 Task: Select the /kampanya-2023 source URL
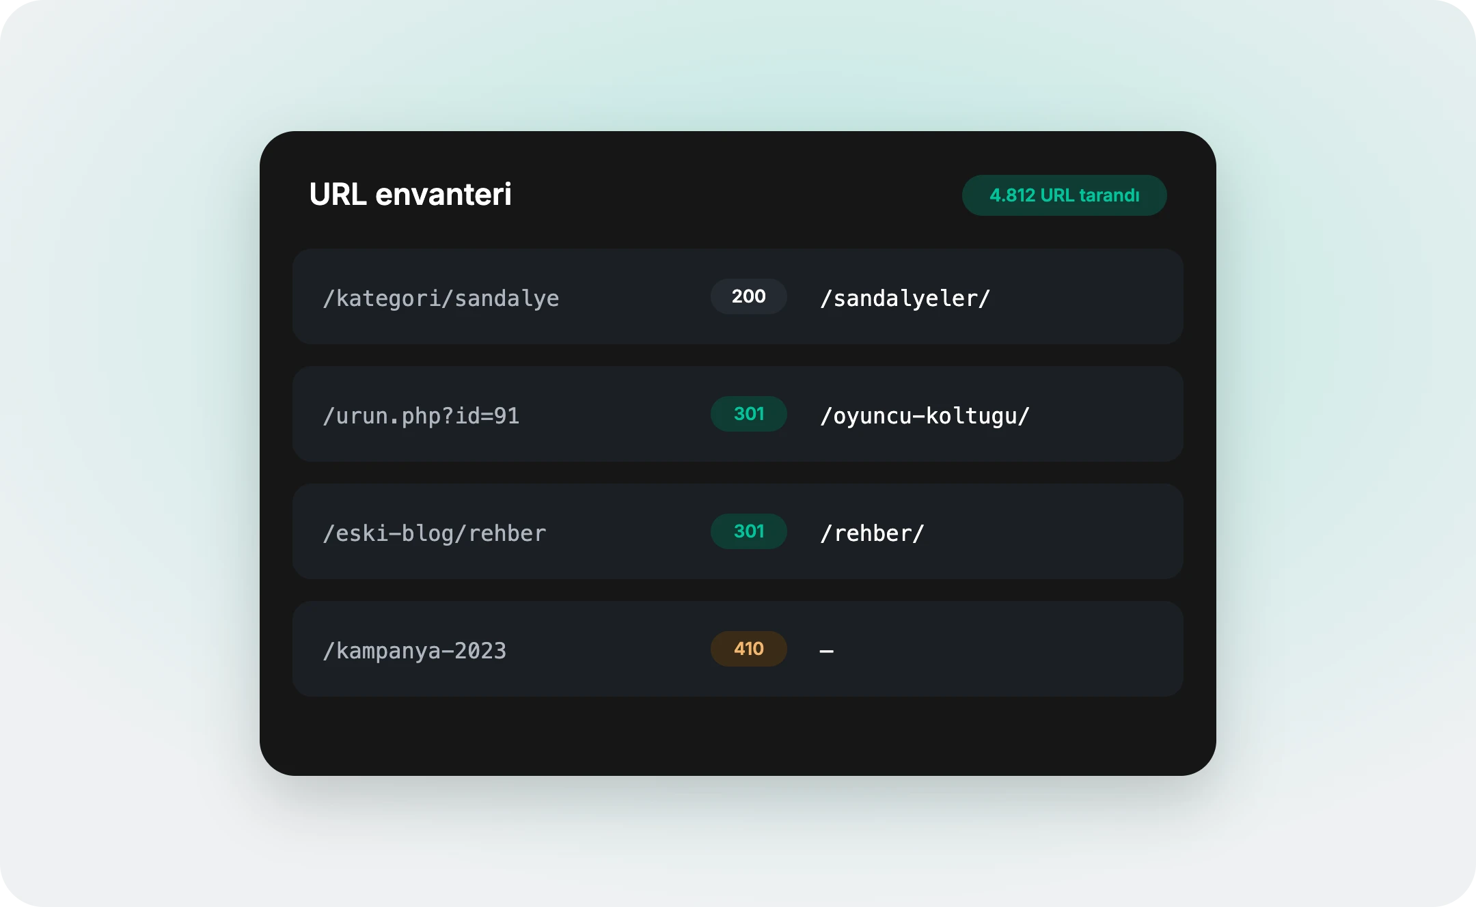(415, 651)
